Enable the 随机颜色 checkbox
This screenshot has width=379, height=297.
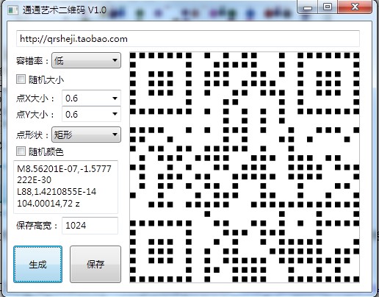click(21, 151)
